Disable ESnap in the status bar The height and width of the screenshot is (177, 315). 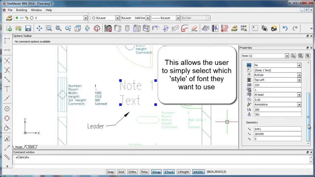coord(156,172)
